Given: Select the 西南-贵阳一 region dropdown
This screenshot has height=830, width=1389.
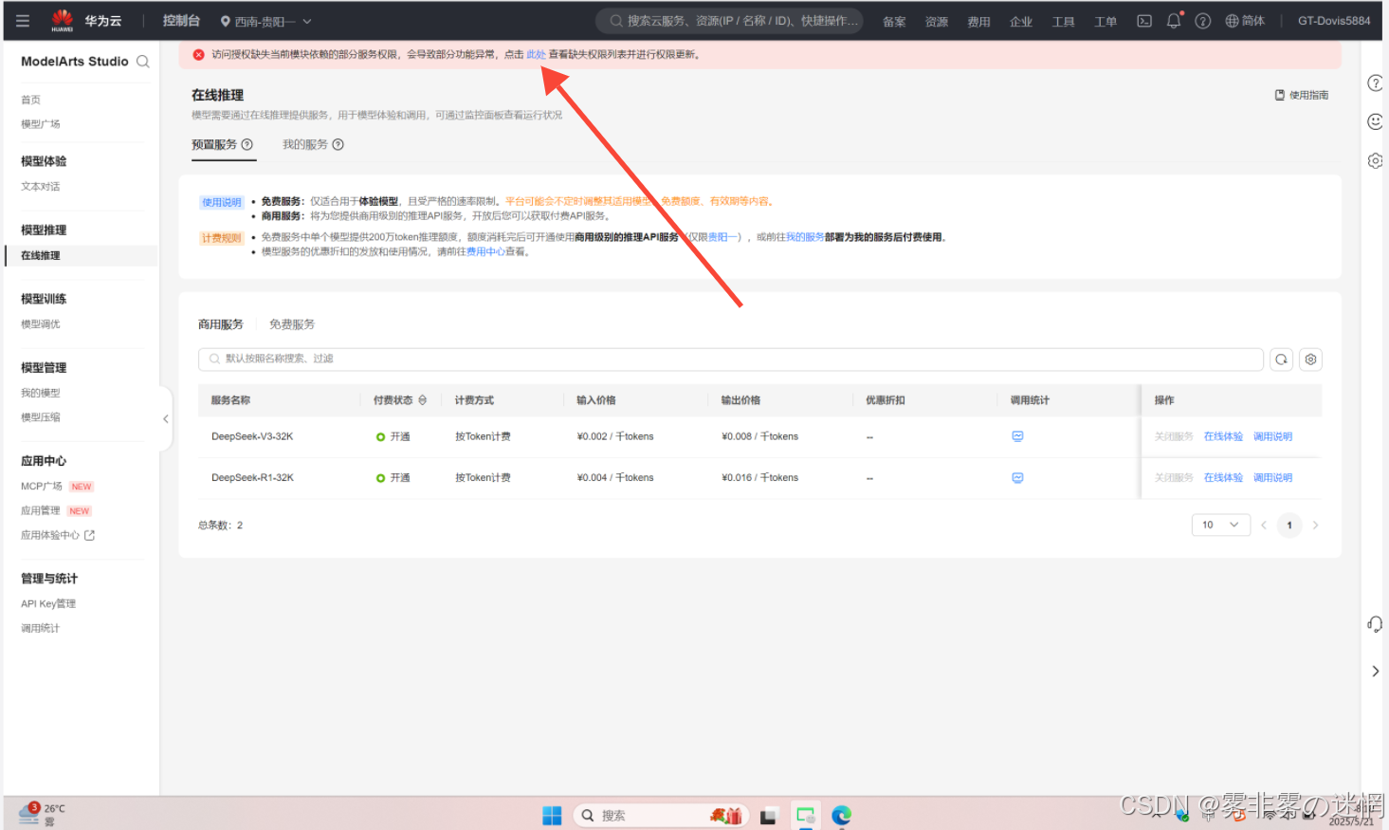Looking at the screenshot, I should click(x=265, y=21).
